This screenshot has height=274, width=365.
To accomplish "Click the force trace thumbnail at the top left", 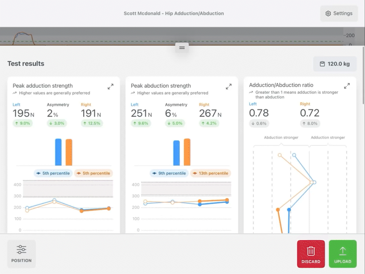I will 24,38.
